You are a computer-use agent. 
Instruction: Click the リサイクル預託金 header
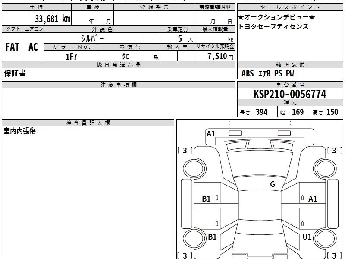coord(215,47)
